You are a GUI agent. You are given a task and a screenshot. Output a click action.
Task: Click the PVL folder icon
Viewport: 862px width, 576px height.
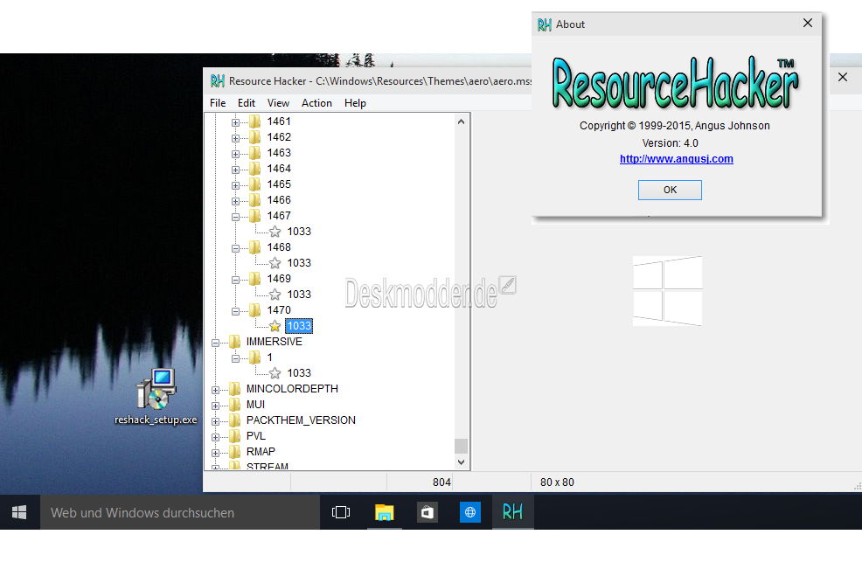[235, 436]
